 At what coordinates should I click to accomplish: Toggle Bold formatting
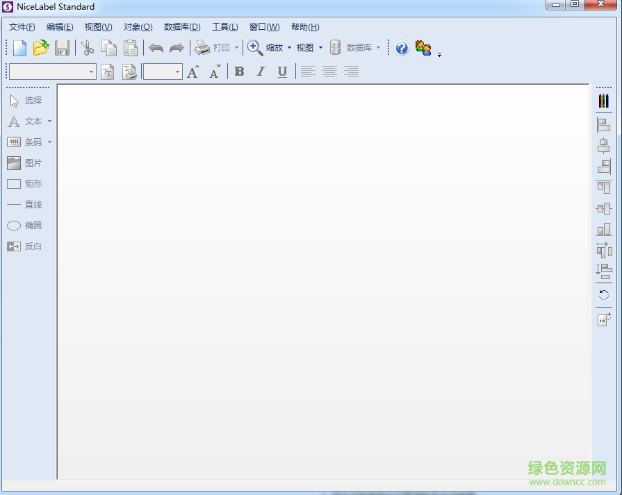point(239,72)
